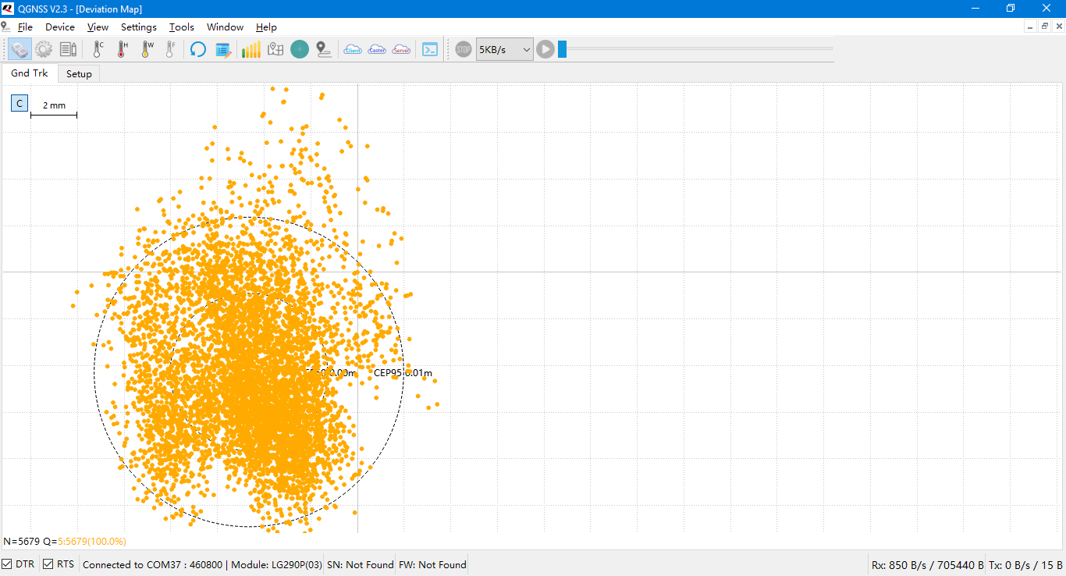
Task: Click the playback progress slider handle
Action: (x=562, y=49)
